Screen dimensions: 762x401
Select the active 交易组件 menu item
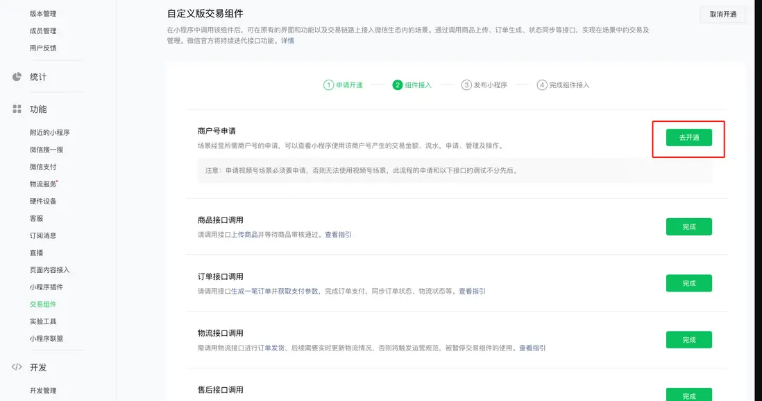[x=43, y=304]
